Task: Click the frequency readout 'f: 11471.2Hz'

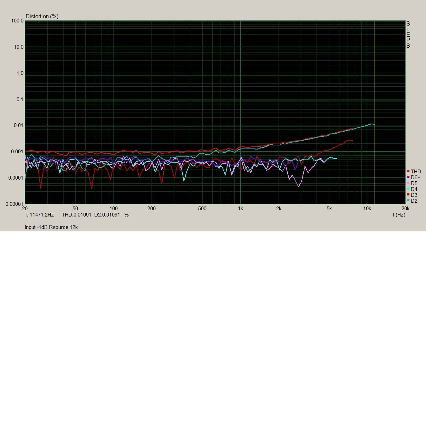Action: [40, 215]
